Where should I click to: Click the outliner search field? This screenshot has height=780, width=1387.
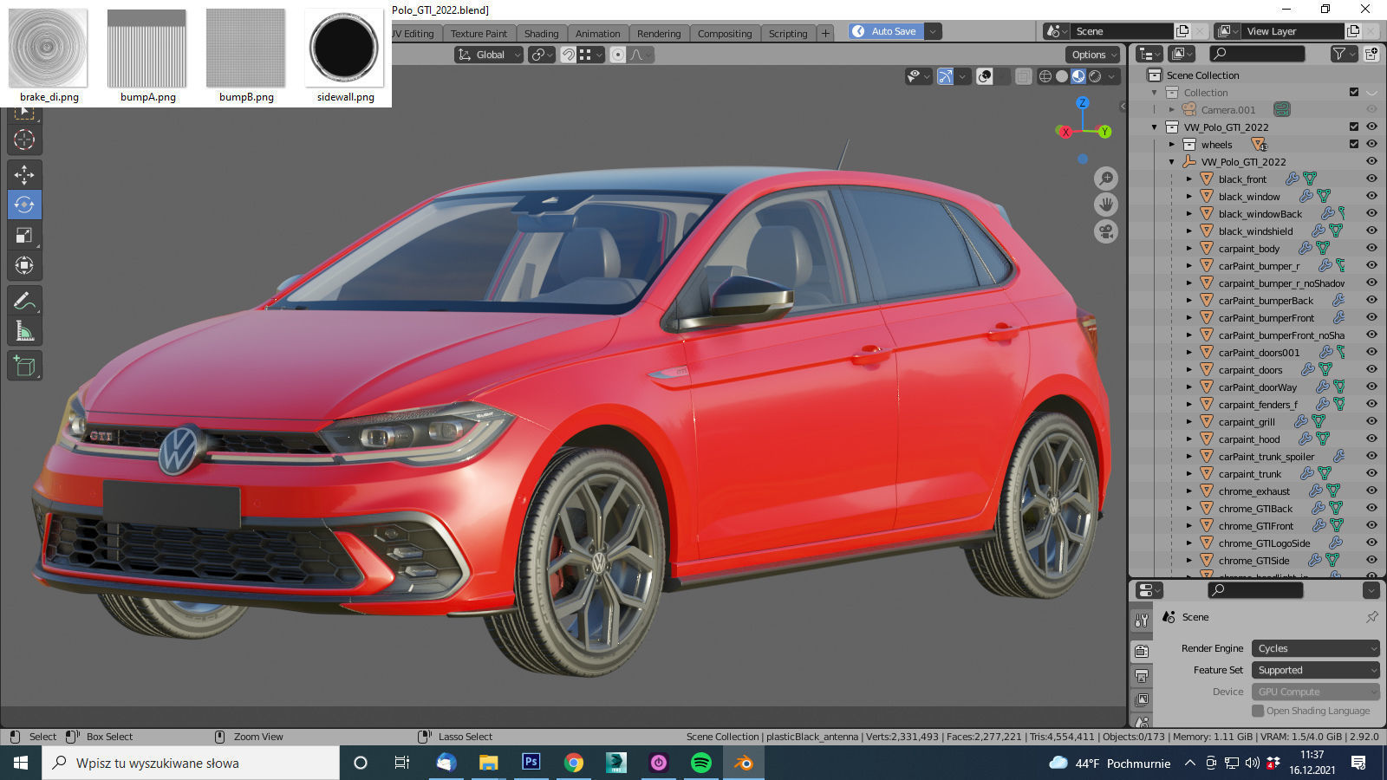pyautogui.click(x=1257, y=54)
